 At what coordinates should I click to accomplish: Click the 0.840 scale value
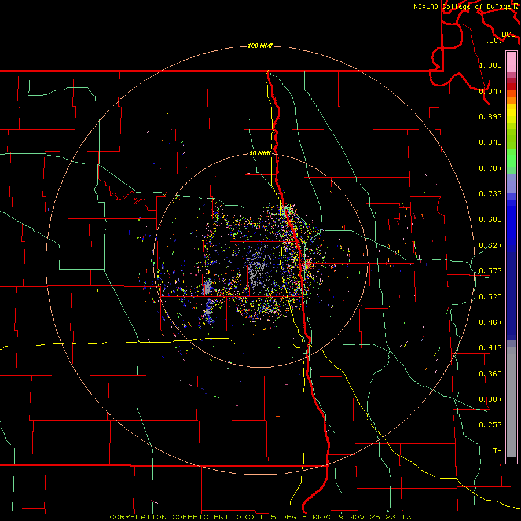(x=490, y=142)
